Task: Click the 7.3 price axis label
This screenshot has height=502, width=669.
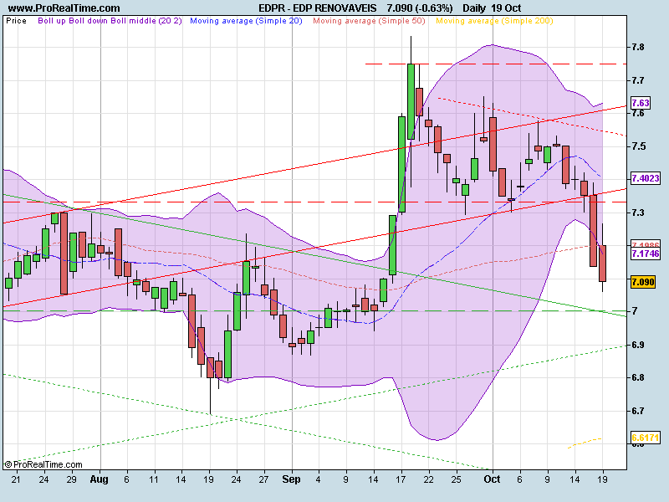Action: coord(638,213)
